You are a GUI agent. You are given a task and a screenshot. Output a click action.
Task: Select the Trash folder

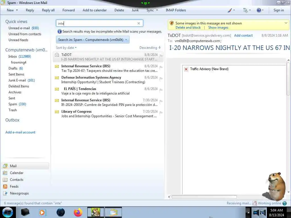[x=13, y=110]
